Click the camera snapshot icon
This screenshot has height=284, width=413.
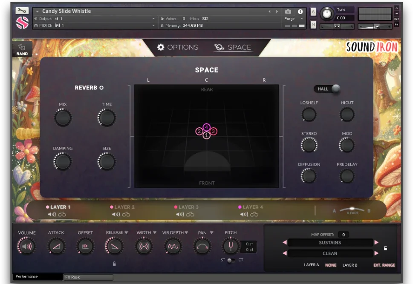point(288,11)
